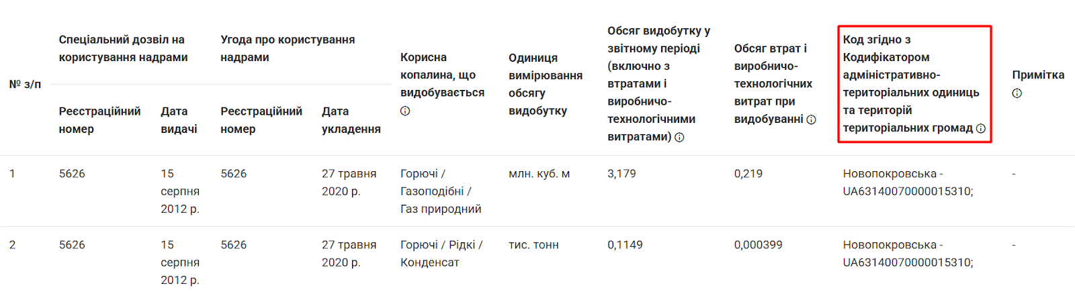Open info tooltip for "Обсяг видобутку у звітному періоді"
The width and height of the screenshot is (1075, 294).
point(679,137)
